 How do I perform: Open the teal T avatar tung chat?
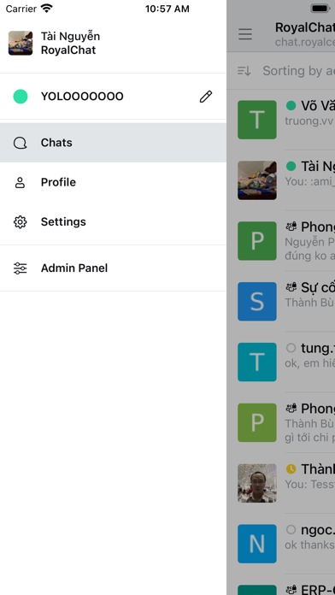pos(257,362)
